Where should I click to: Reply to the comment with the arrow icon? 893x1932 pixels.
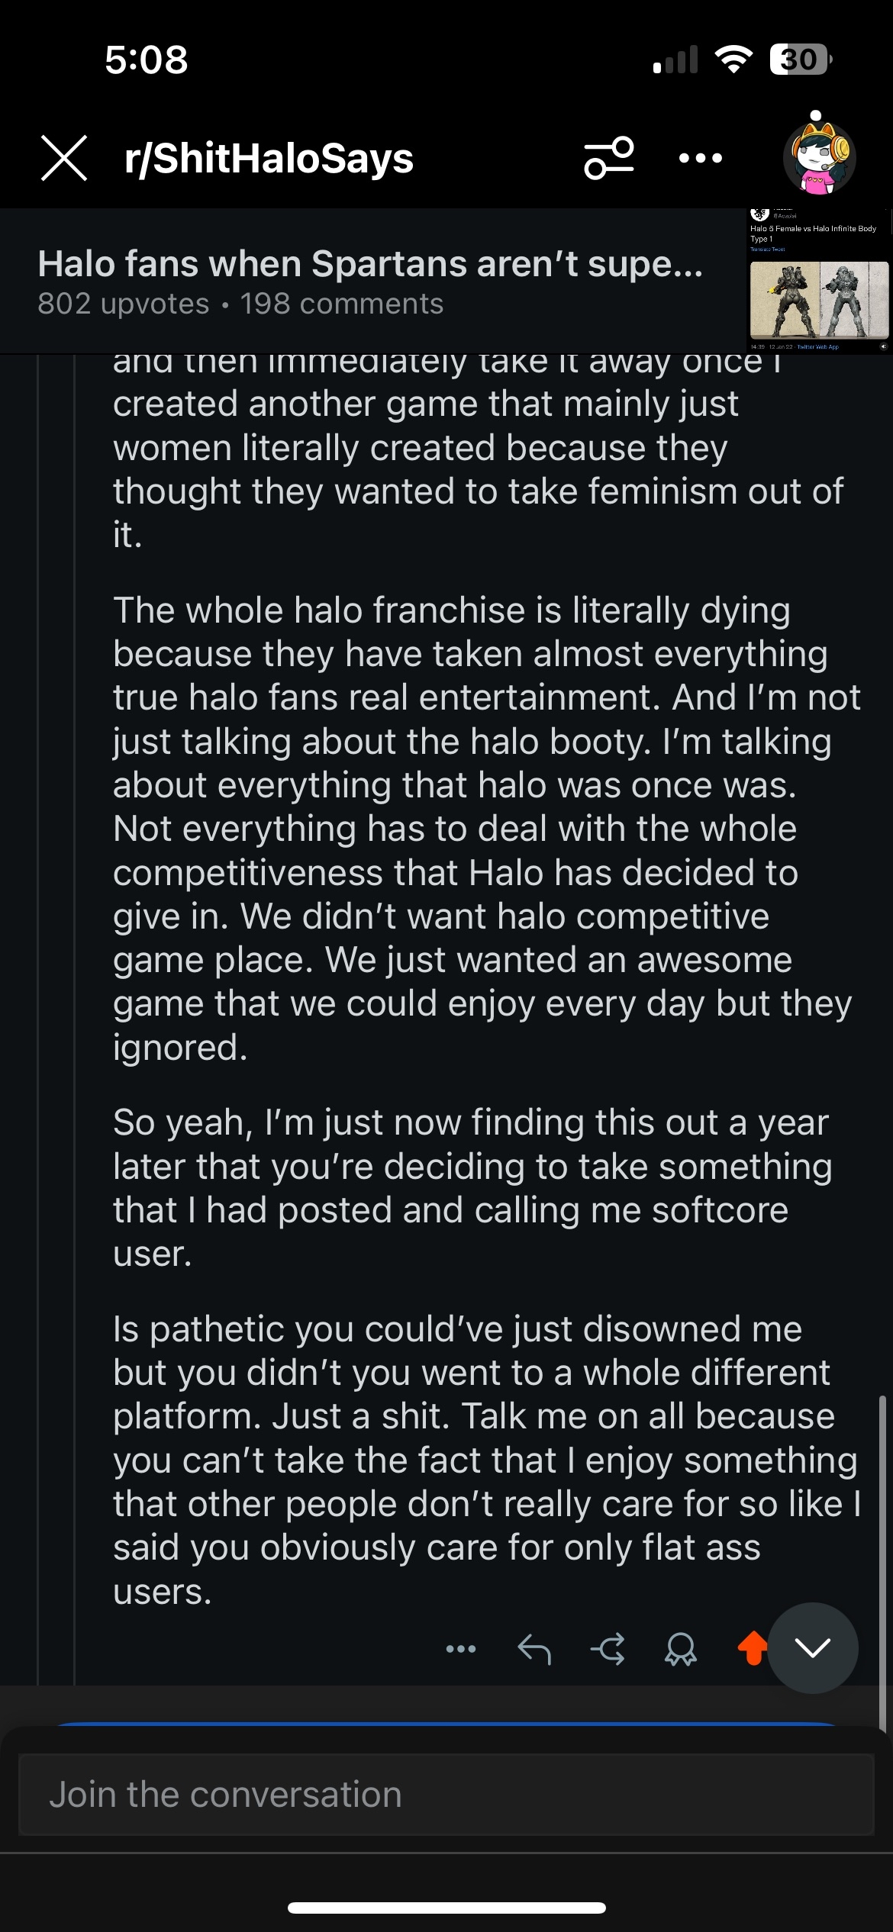534,1649
